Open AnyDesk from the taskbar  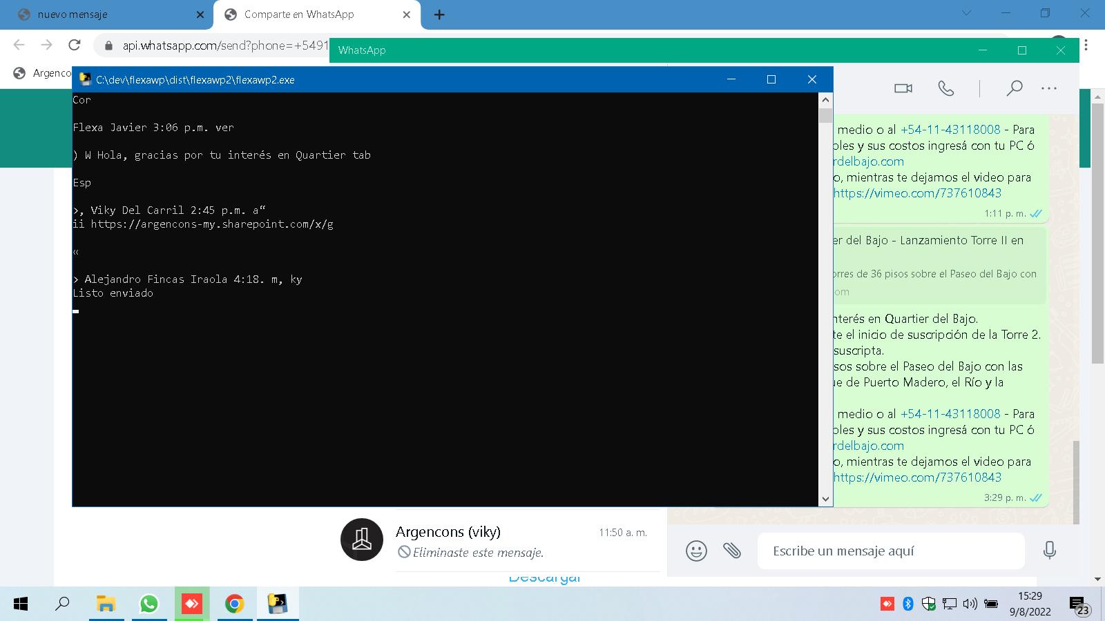click(x=191, y=604)
